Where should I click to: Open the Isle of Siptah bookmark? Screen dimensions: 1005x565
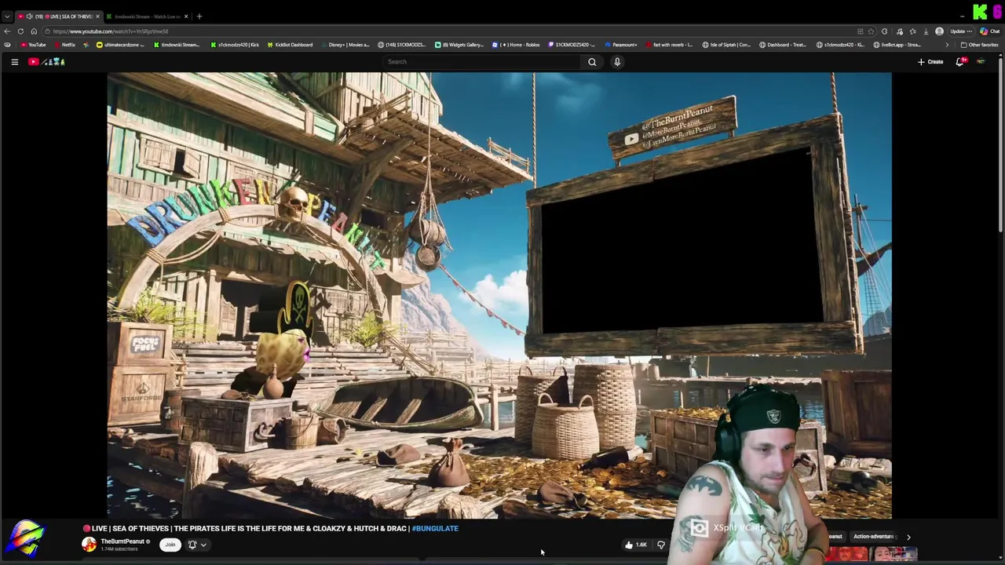pos(726,45)
